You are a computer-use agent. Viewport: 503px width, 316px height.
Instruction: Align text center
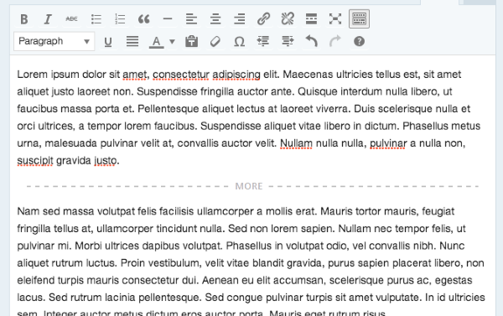point(215,19)
